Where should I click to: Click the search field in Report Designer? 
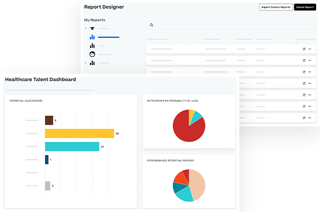click(231, 25)
